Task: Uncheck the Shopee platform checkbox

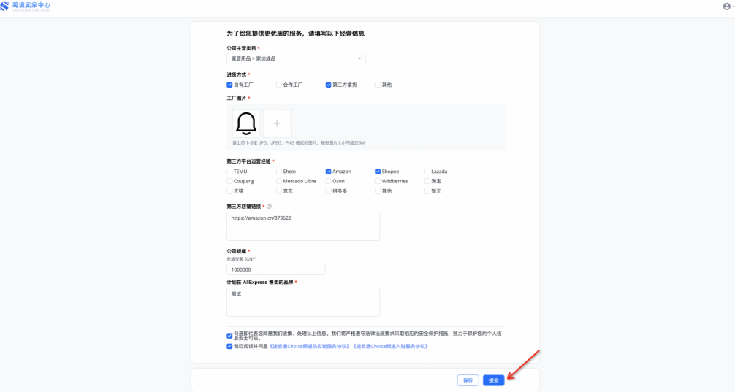Action: pos(378,172)
